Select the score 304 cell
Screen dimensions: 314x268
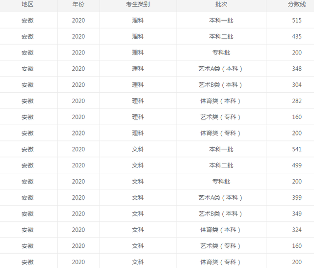[297, 85]
